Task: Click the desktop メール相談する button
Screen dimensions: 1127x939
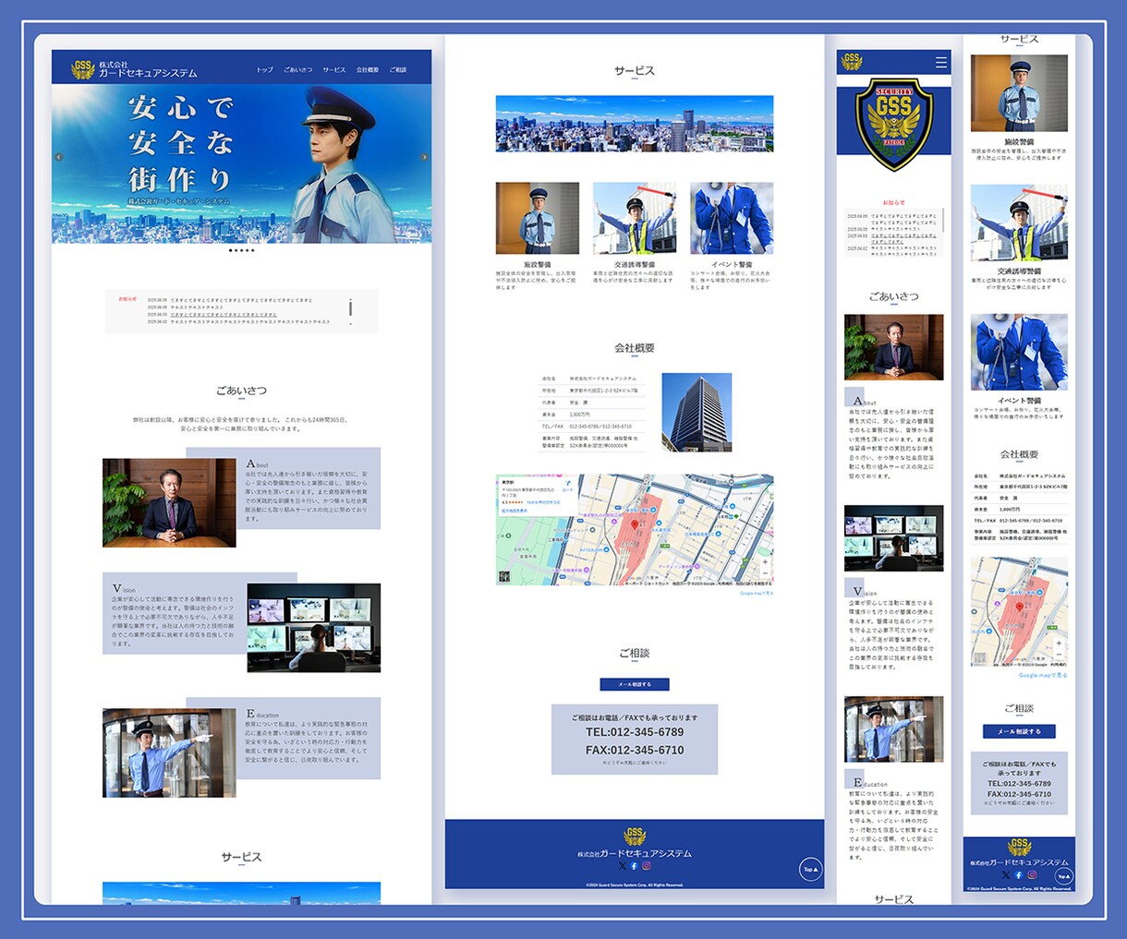Action: (x=635, y=684)
